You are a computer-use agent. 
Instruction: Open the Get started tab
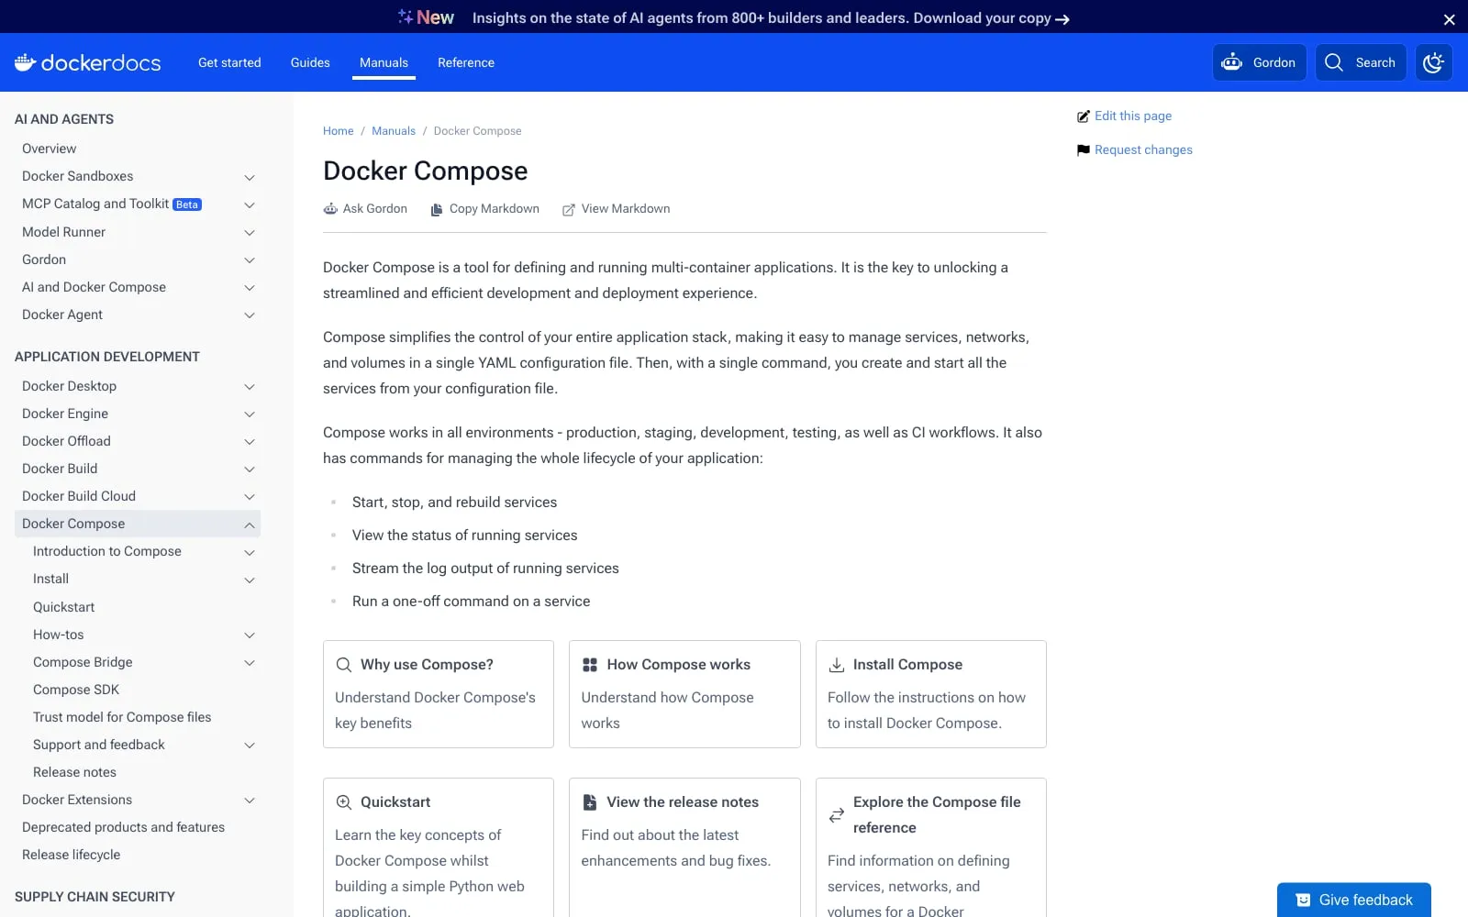coord(229,62)
